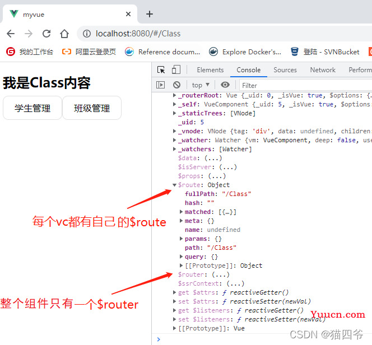Select the Console tab
Viewport: 372px width, 345px height.
[x=248, y=70]
